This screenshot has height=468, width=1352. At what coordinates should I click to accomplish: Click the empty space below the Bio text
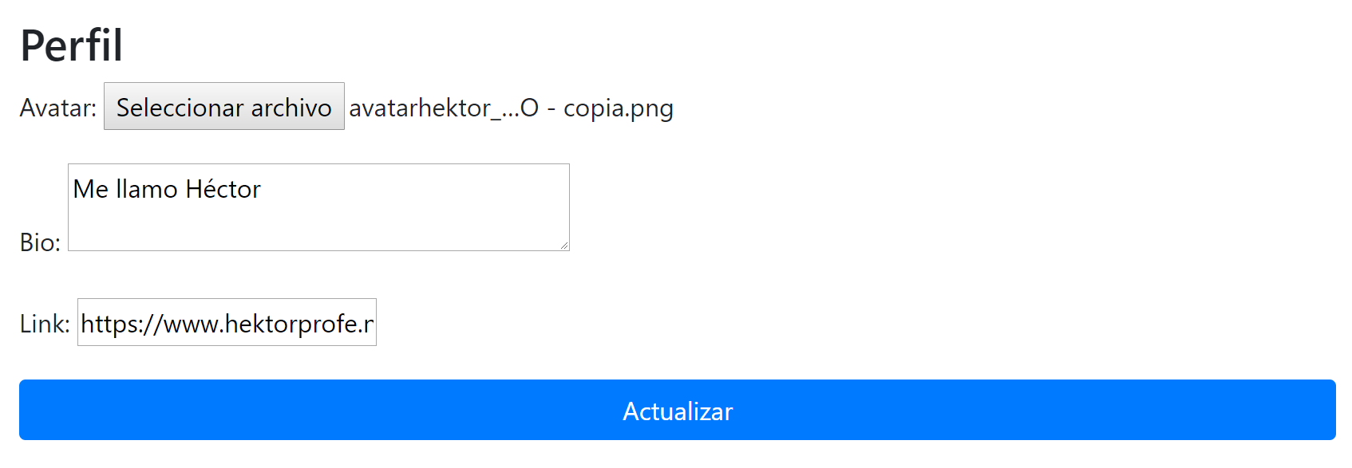(x=318, y=227)
